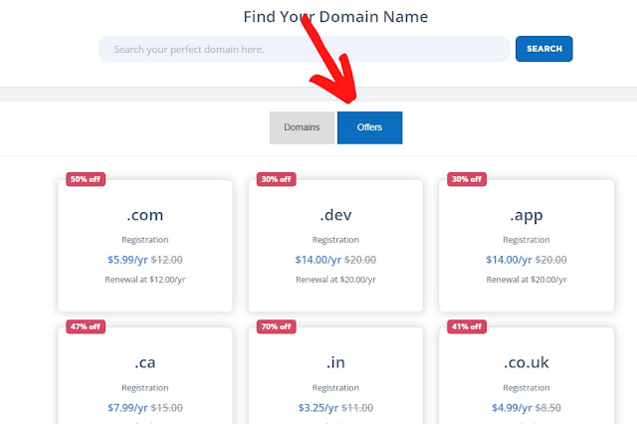Image resolution: width=637 pixels, height=424 pixels.
Task: Click the 47% off badge on .ca
Action: (x=86, y=326)
